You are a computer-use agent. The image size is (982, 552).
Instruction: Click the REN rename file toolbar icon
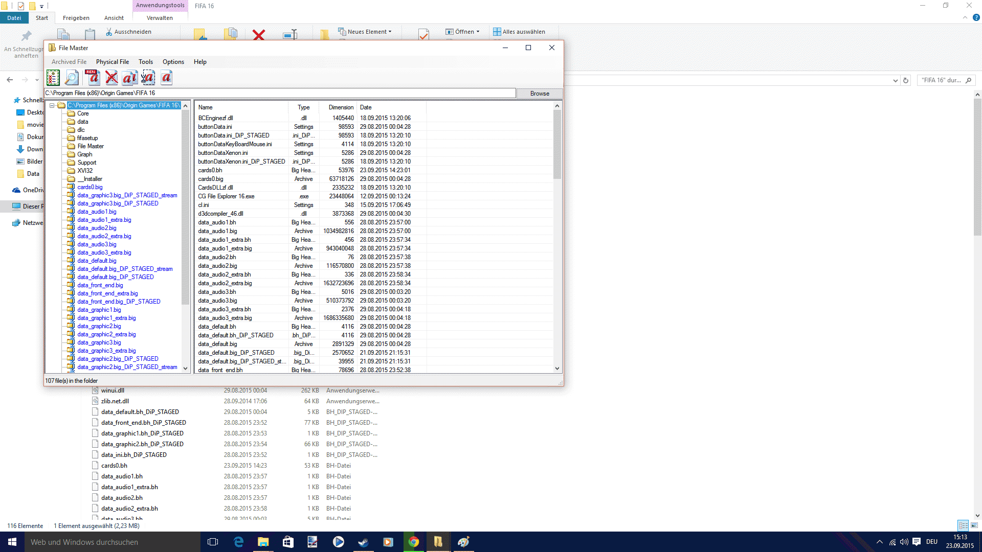tap(93, 78)
